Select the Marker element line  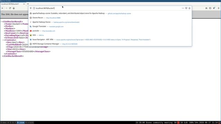(x=9, y=29)
